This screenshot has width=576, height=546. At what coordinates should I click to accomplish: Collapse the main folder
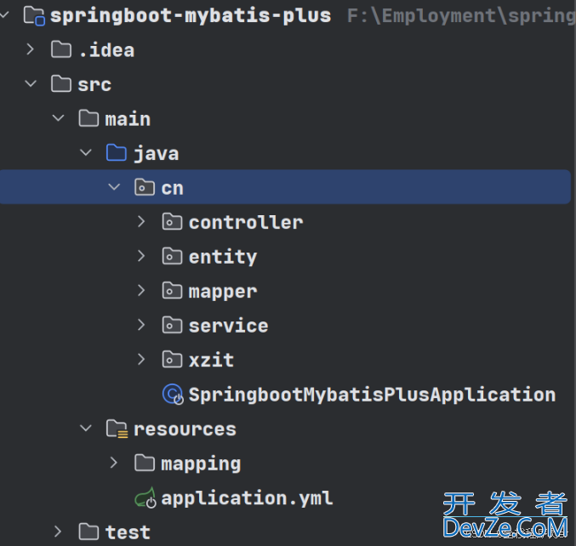click(59, 118)
